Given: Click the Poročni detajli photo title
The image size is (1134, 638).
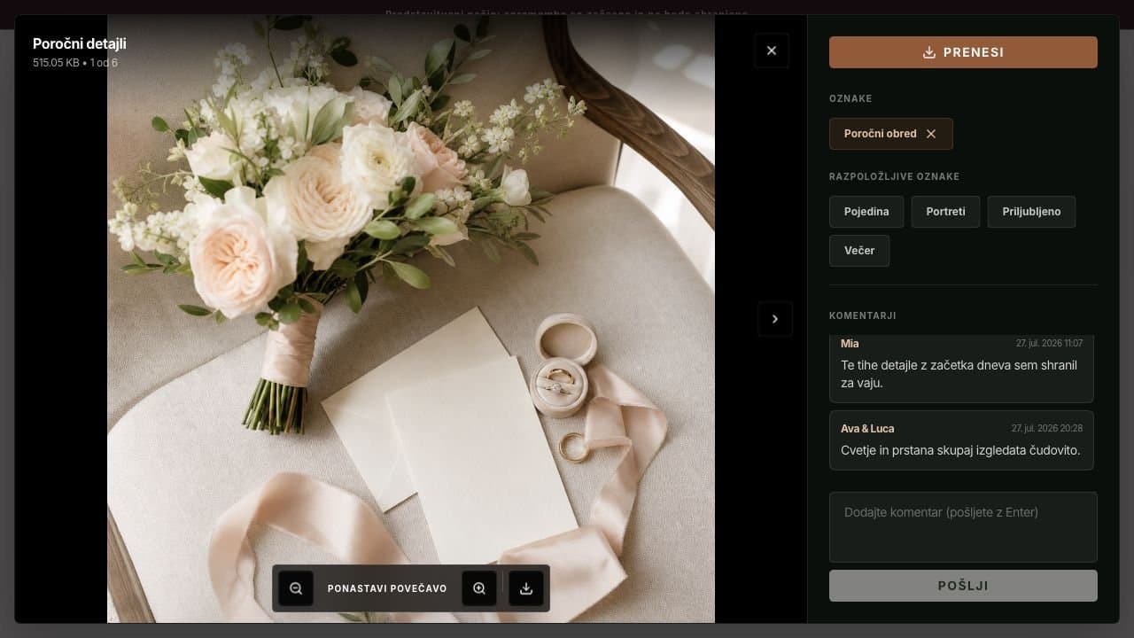Looking at the screenshot, I should tap(80, 43).
